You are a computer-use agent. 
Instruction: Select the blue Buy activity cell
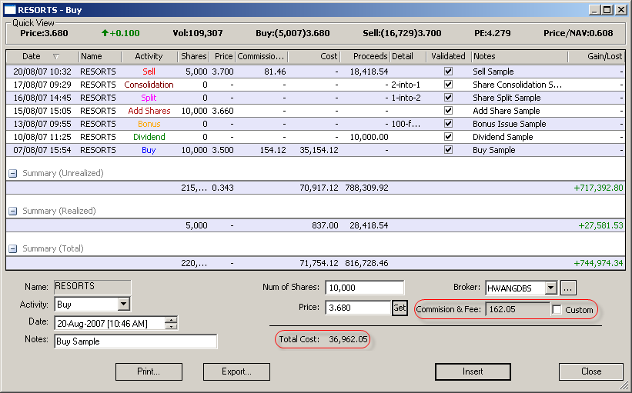tap(149, 150)
